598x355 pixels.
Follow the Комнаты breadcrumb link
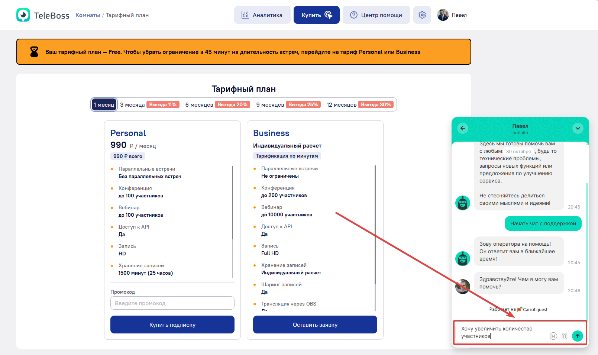[88, 15]
